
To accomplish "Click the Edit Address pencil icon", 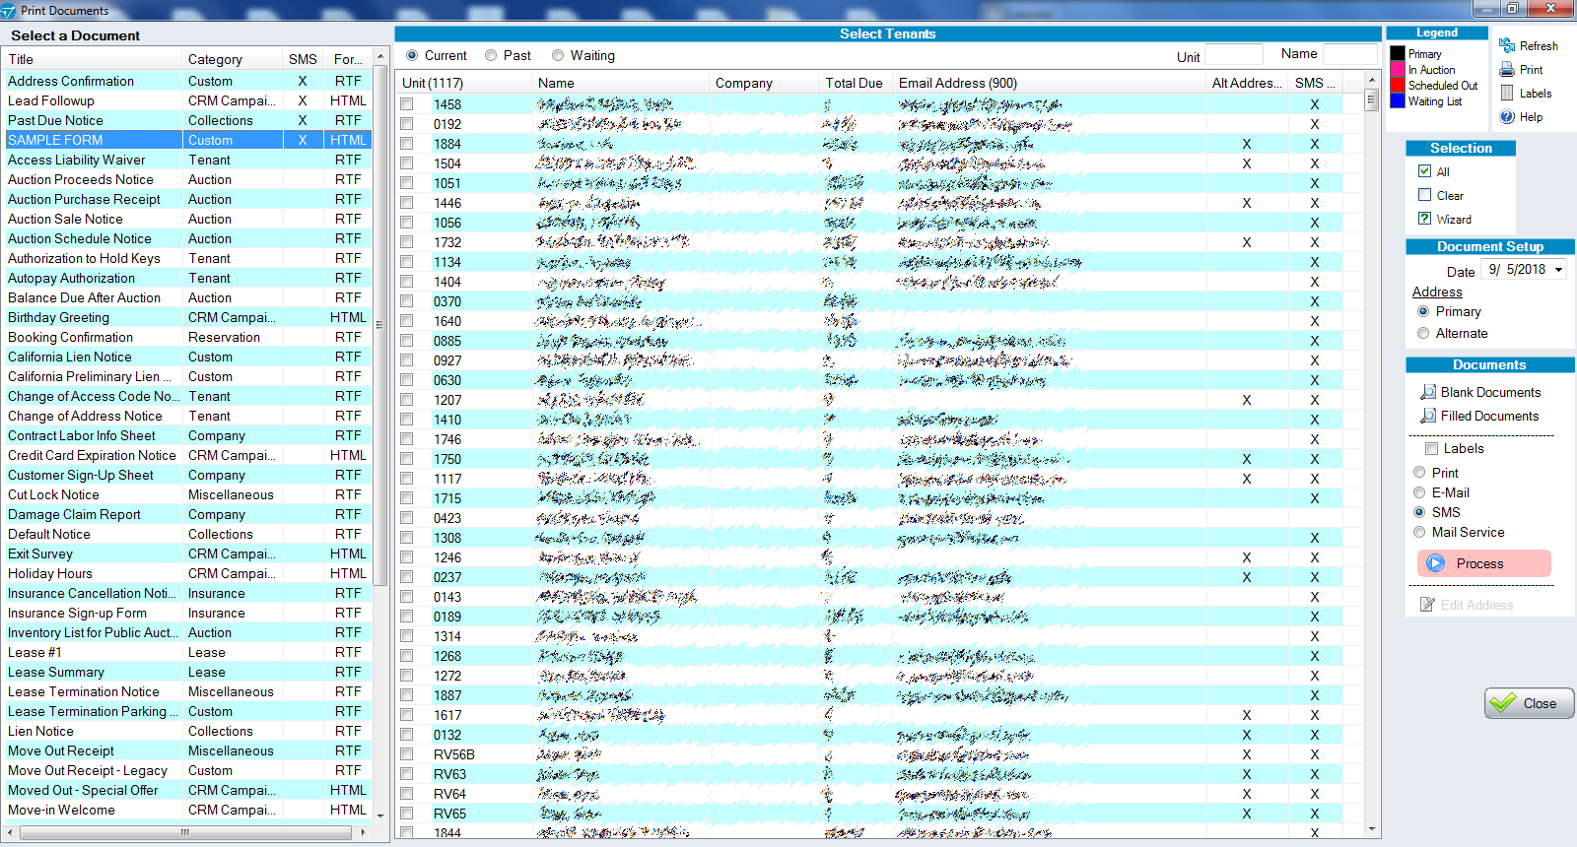I will click(1427, 605).
